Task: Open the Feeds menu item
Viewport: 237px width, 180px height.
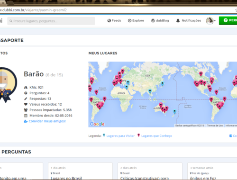Action: pyautogui.click(x=114, y=20)
